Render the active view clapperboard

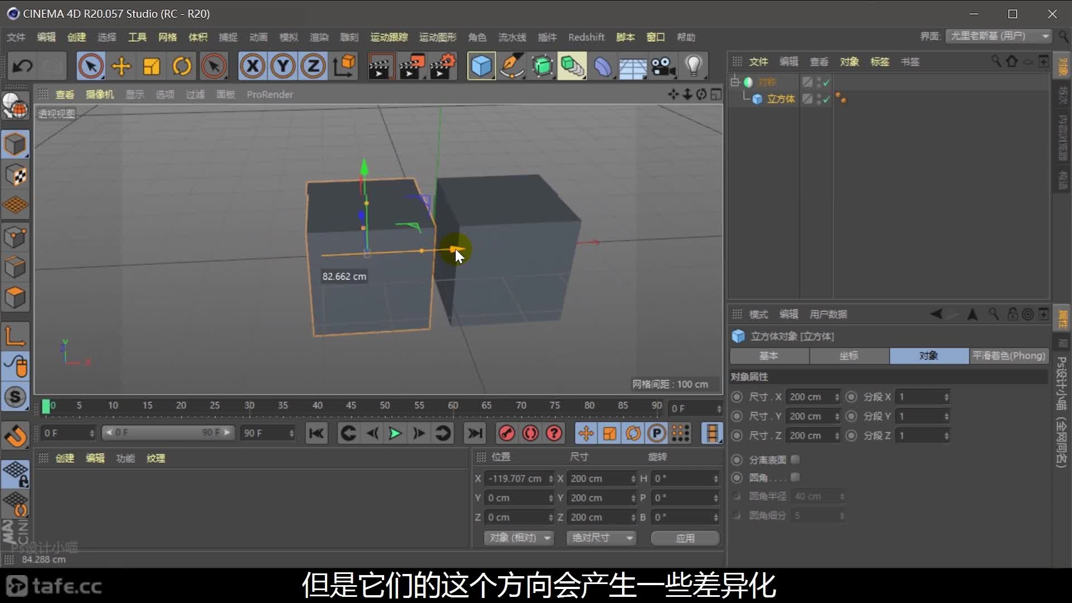[381, 66]
